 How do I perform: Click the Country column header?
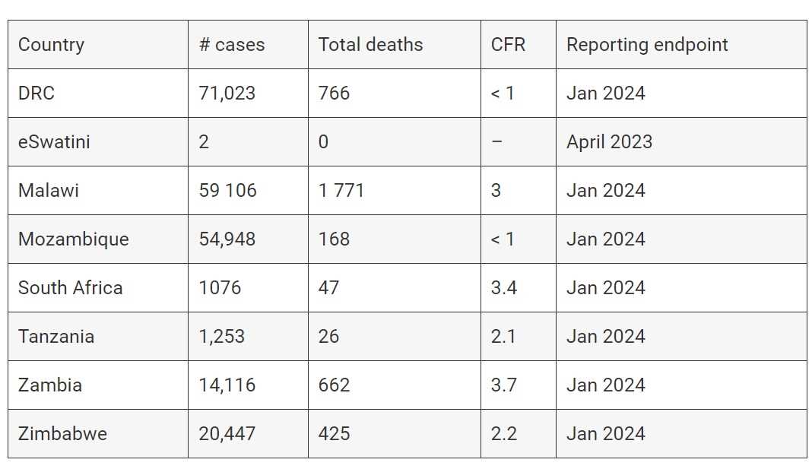coord(51,45)
